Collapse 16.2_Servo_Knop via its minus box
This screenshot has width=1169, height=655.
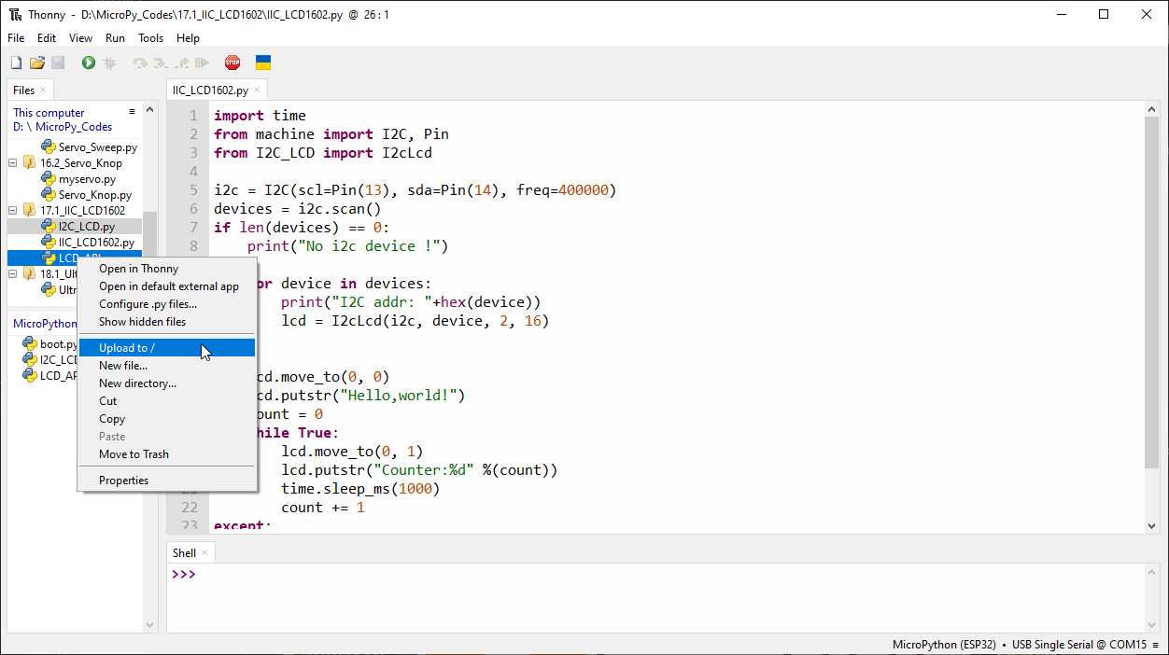(13, 163)
